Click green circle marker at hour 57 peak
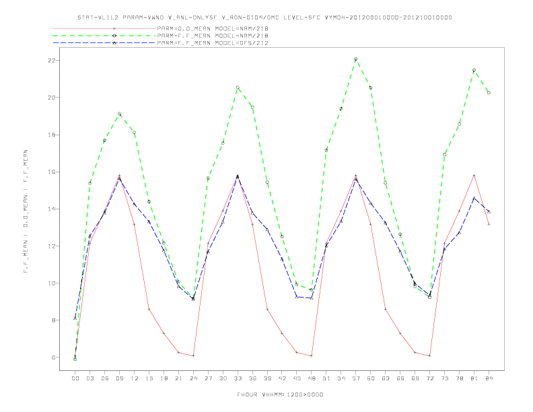 point(356,59)
